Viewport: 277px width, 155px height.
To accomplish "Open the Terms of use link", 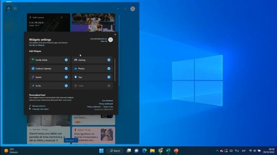I will pyautogui.click(x=108, y=107).
